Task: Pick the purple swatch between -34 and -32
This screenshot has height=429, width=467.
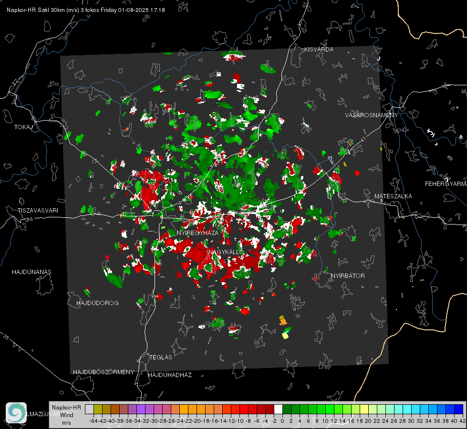Action: point(141,409)
